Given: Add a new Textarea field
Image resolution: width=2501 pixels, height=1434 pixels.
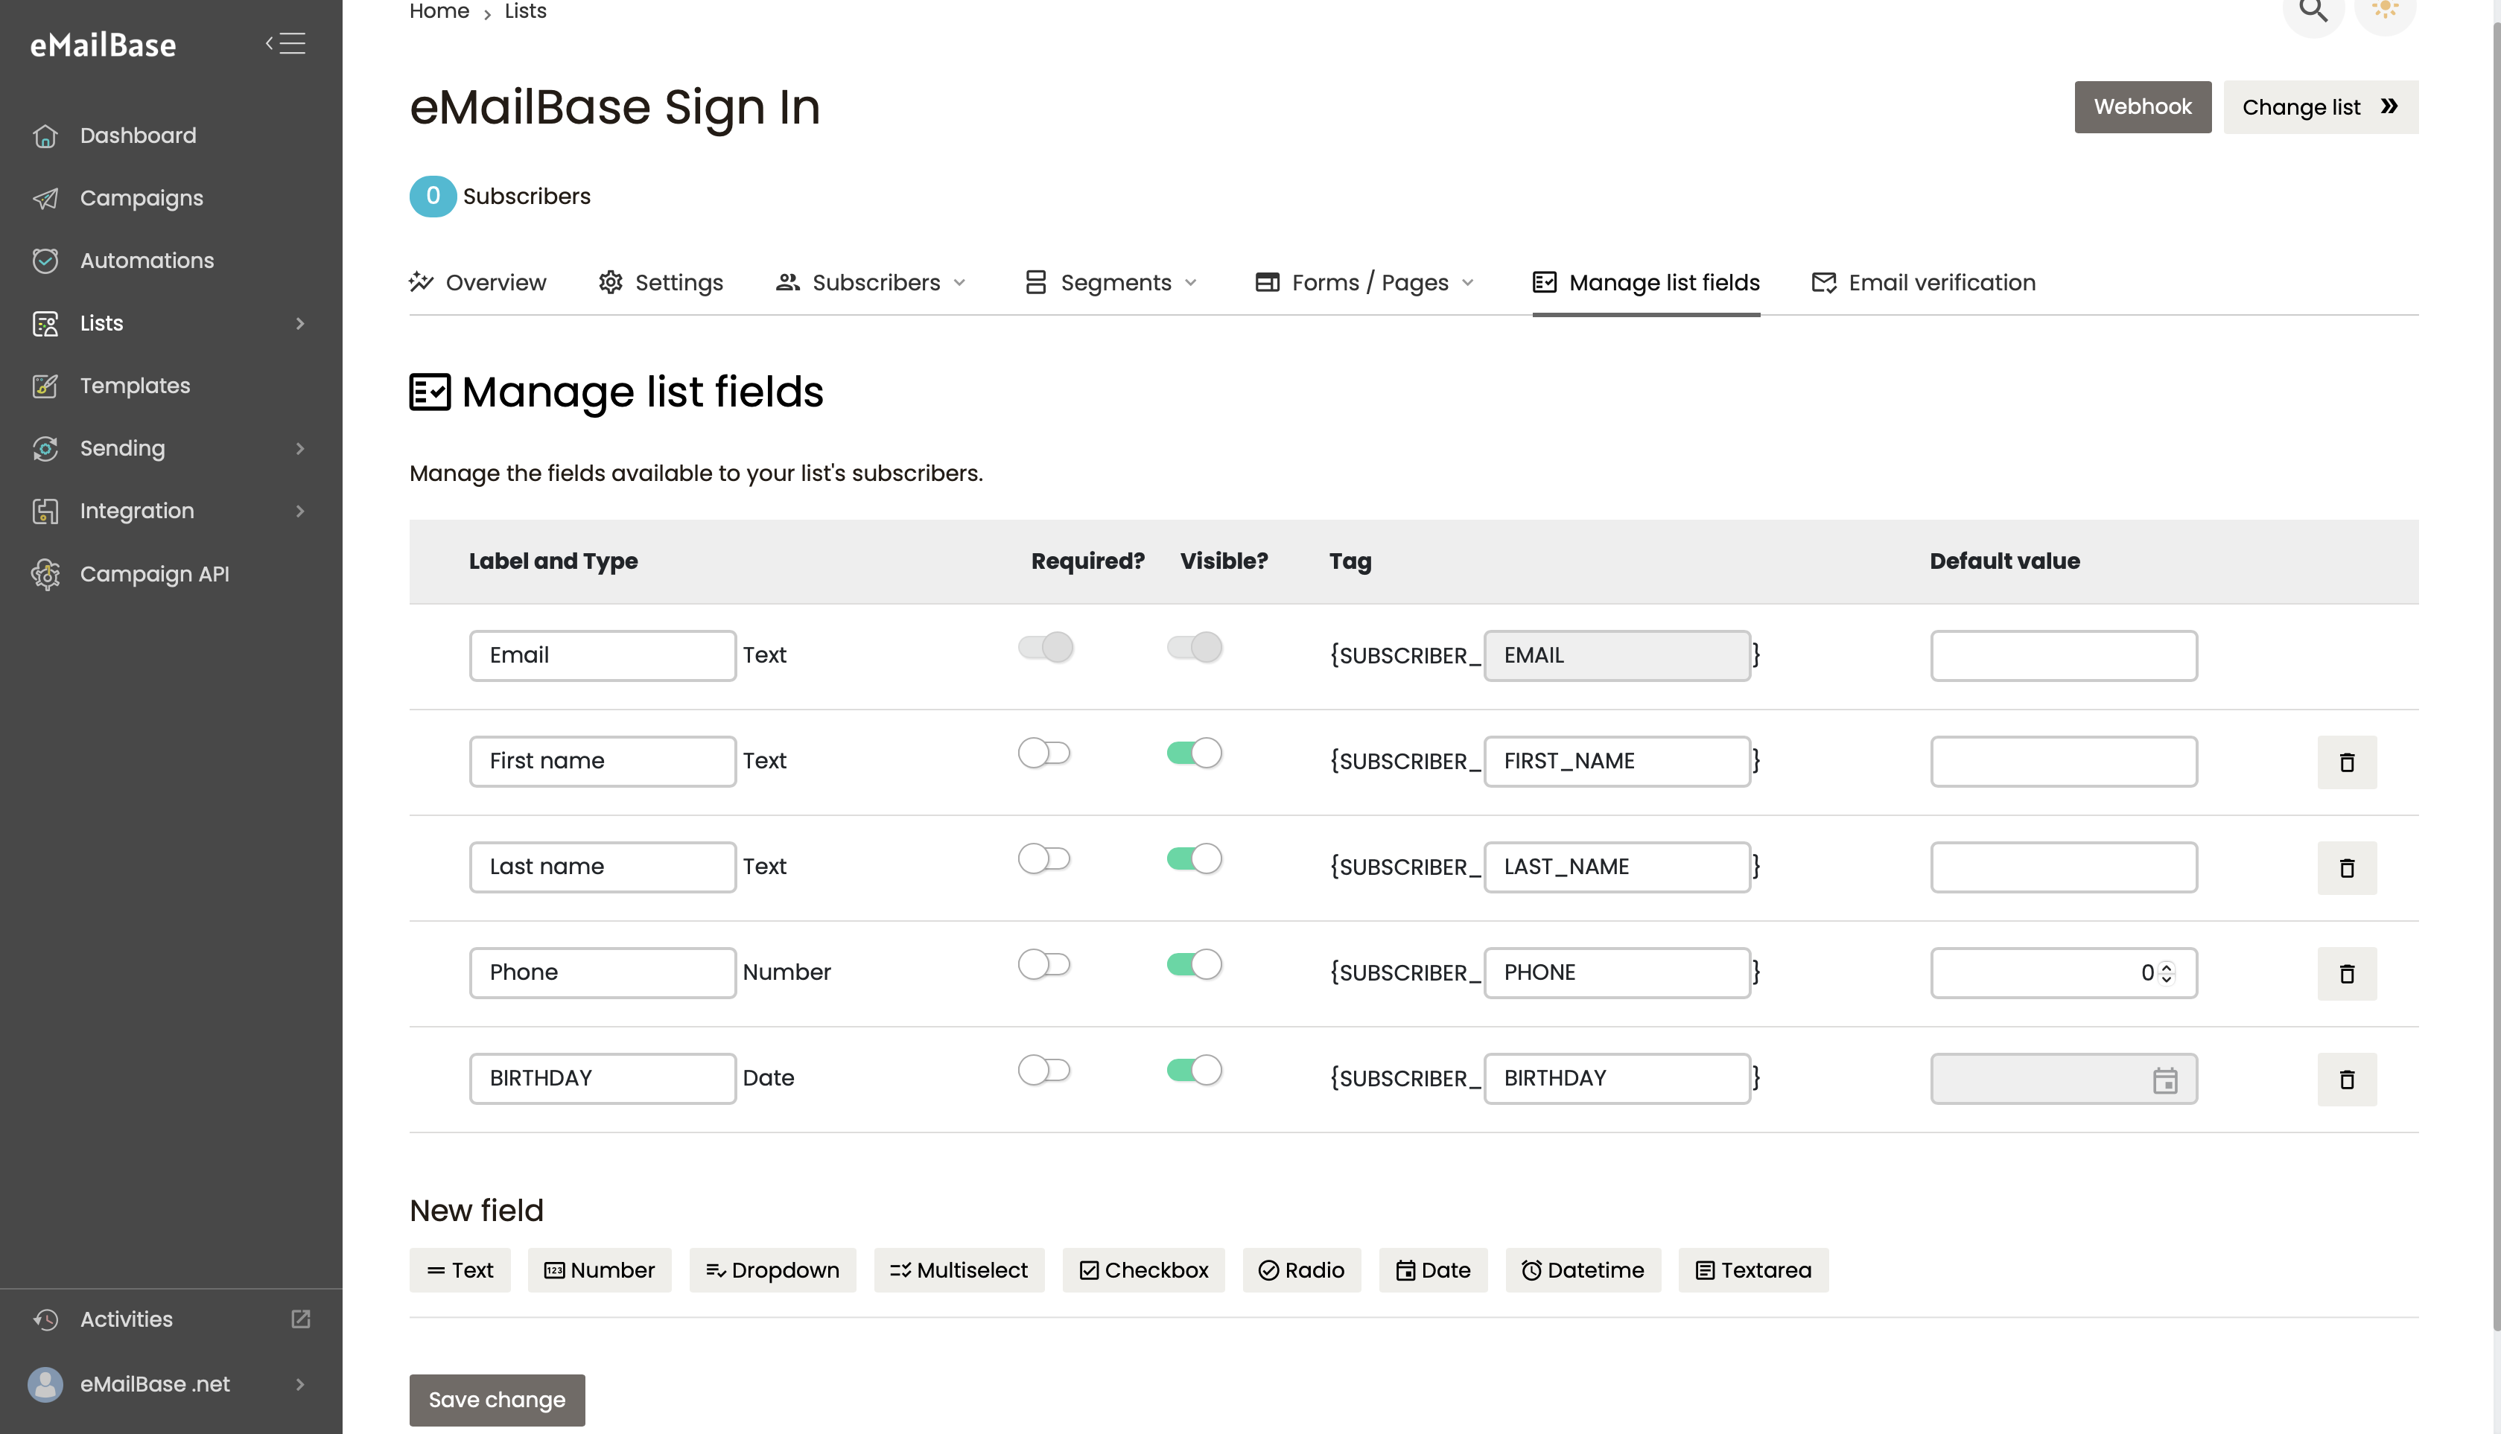Looking at the screenshot, I should click(1752, 1270).
